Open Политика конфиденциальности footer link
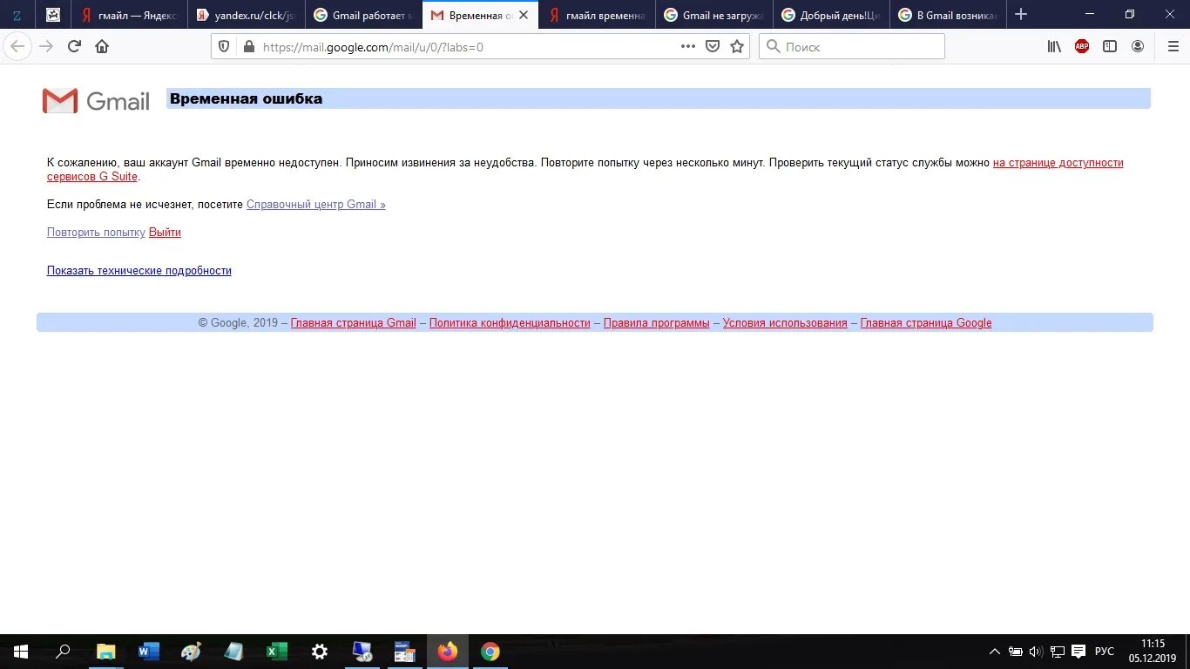Viewport: 1190px width, 669px height. coord(510,323)
